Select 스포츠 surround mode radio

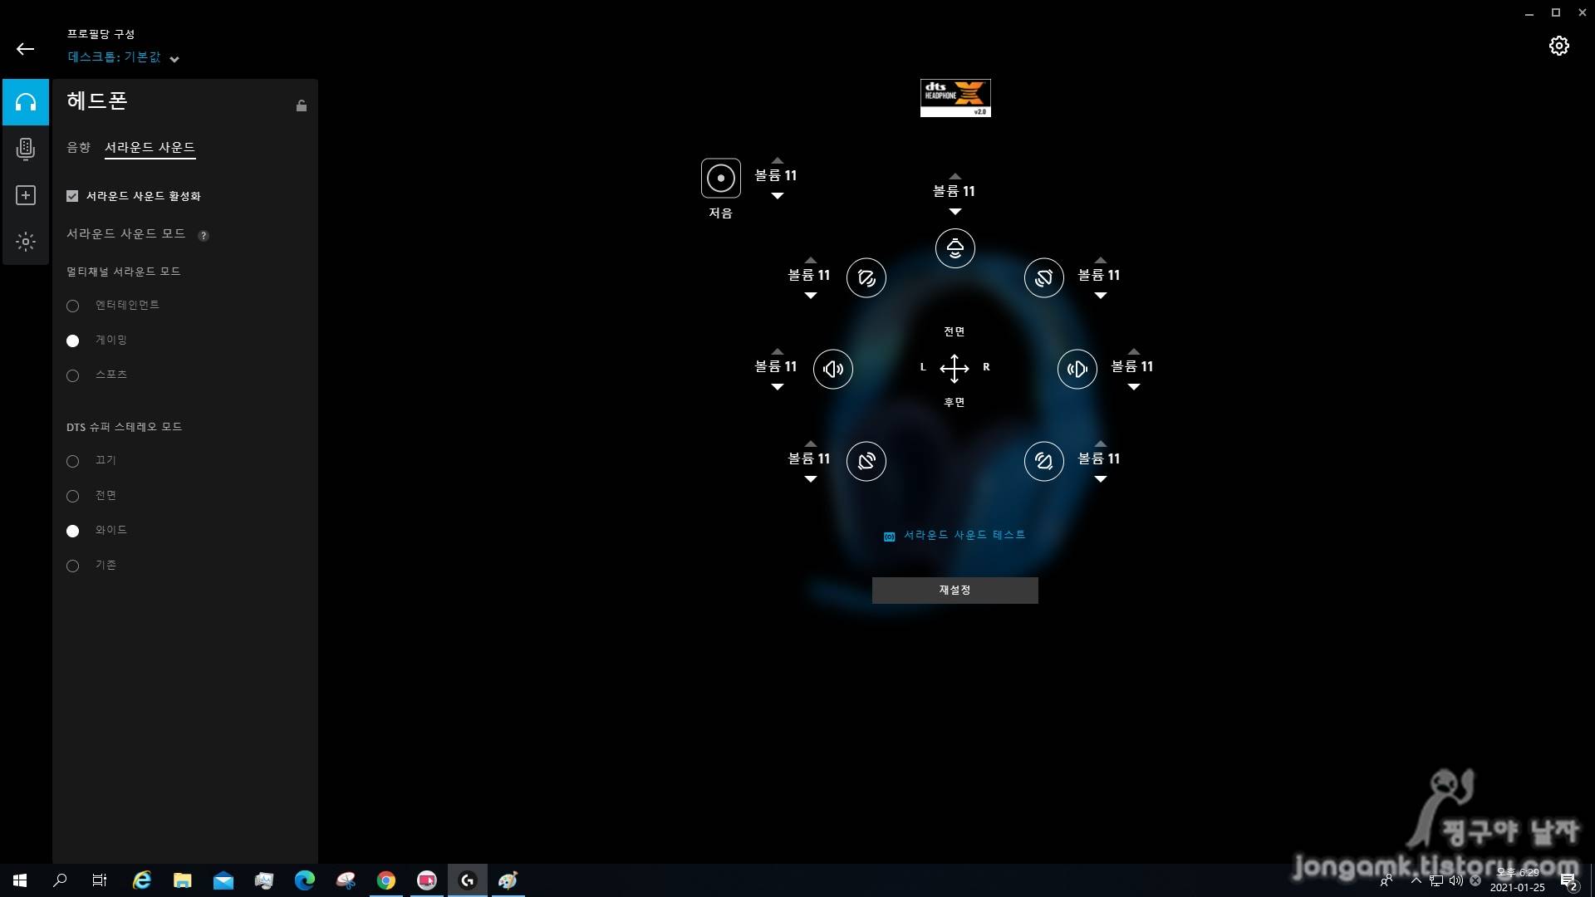pyautogui.click(x=73, y=375)
